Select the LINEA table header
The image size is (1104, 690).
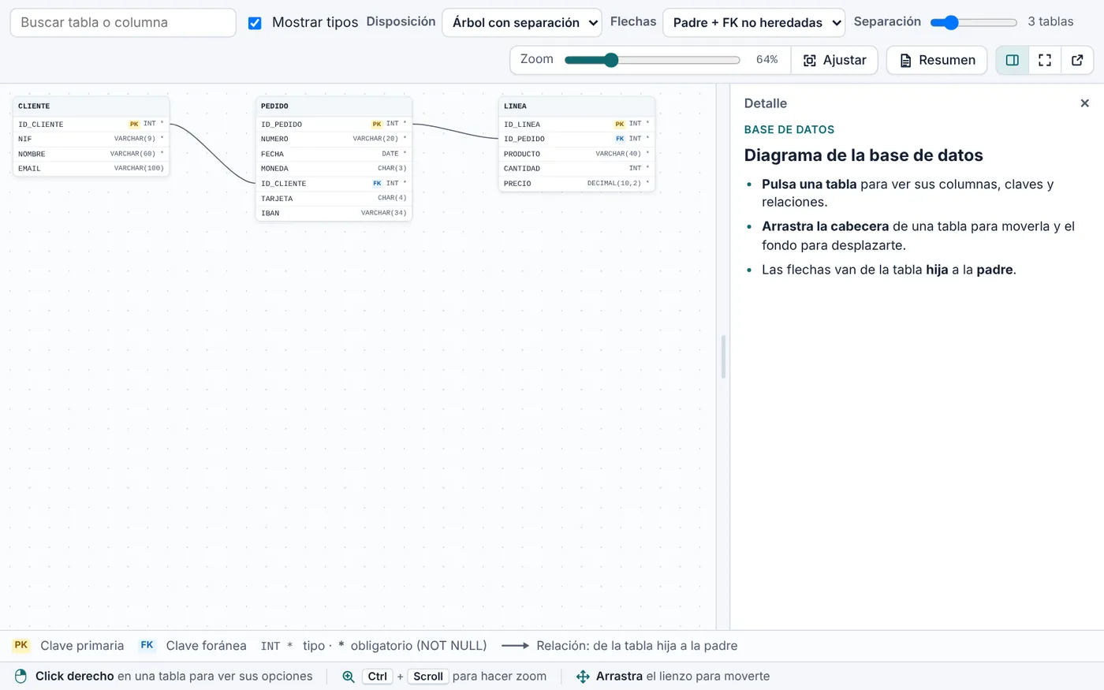pos(577,106)
